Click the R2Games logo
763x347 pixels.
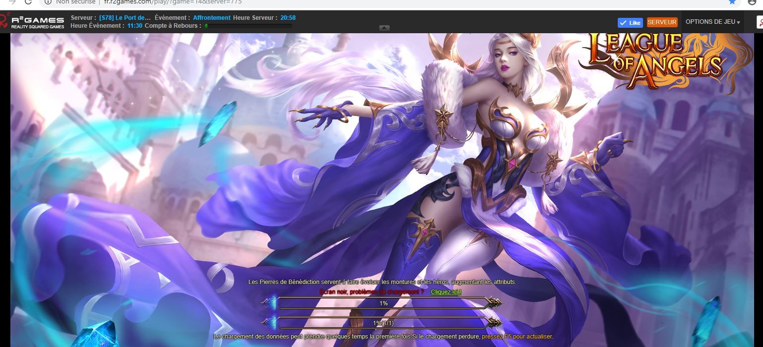coord(33,22)
